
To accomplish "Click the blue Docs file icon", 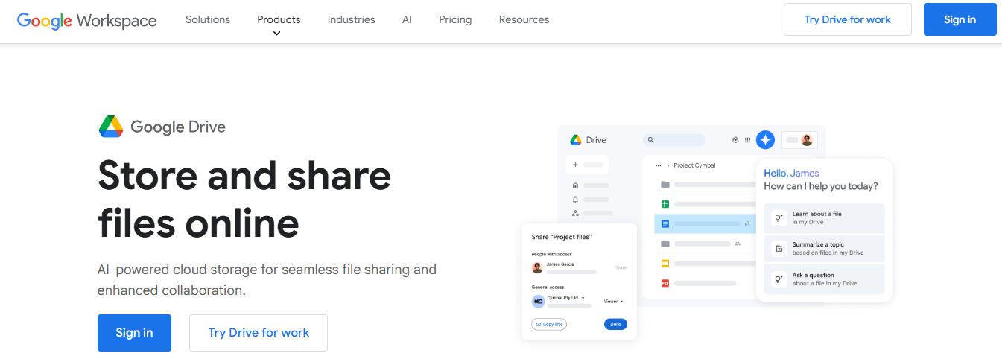I will (x=665, y=223).
